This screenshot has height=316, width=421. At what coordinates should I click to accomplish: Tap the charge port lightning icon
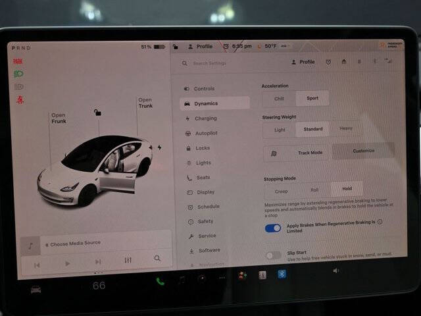[x=159, y=147]
